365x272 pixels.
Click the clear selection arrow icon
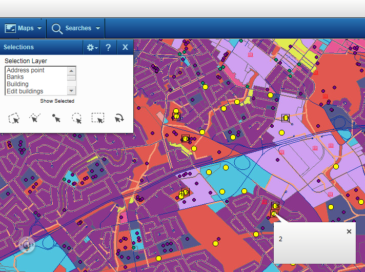[x=119, y=118]
